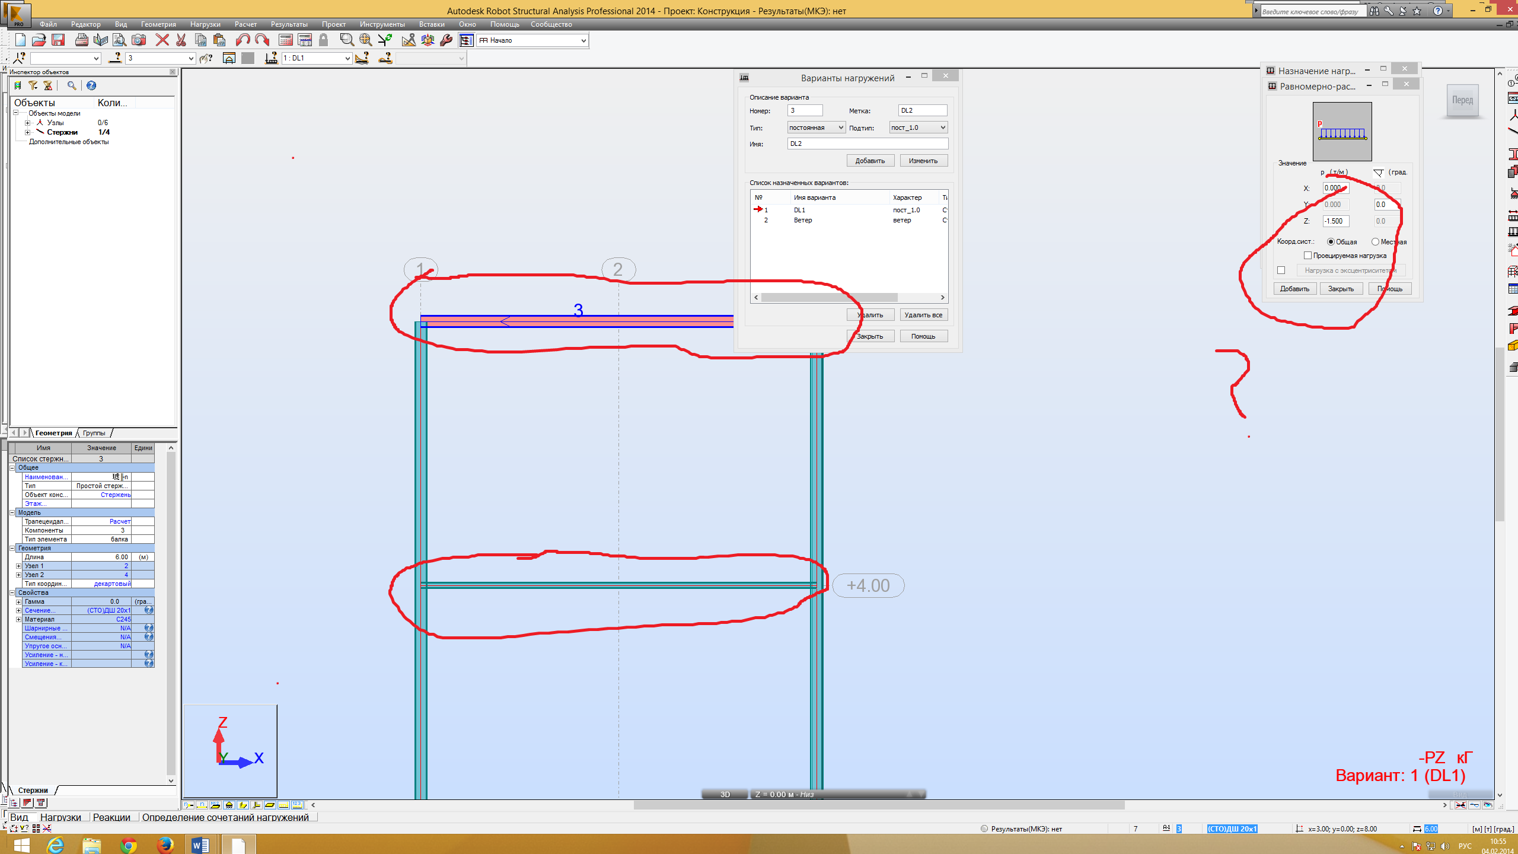Select the Местная coordinate system radio
Image resolution: width=1518 pixels, height=854 pixels.
pyautogui.click(x=1375, y=241)
